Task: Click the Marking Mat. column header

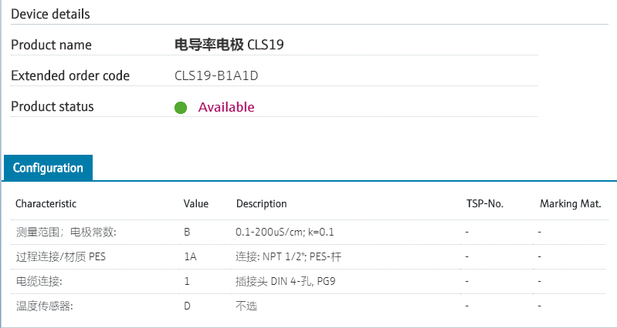Action: click(x=570, y=204)
